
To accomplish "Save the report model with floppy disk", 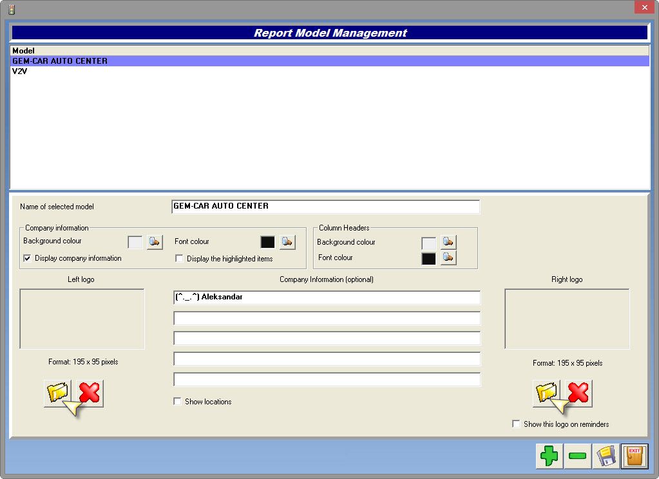I will tap(606, 456).
